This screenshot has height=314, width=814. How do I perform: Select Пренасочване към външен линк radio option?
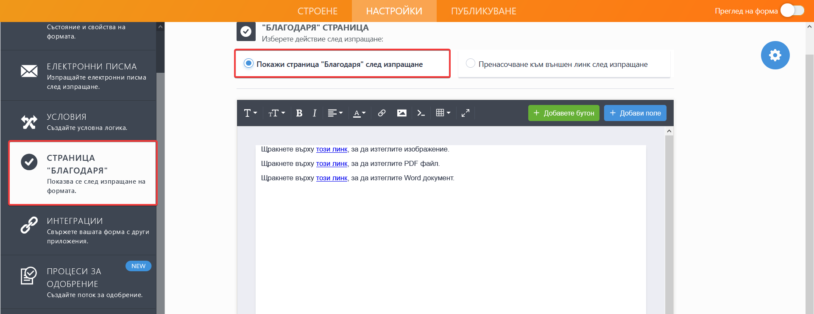pos(471,63)
